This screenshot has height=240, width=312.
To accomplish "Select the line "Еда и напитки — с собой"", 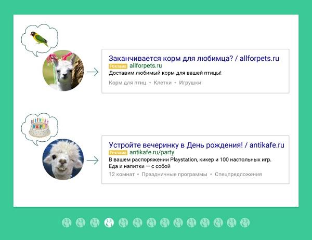I will [139, 166].
